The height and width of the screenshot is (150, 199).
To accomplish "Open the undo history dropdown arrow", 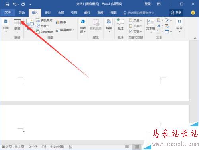I will click(18, 4).
